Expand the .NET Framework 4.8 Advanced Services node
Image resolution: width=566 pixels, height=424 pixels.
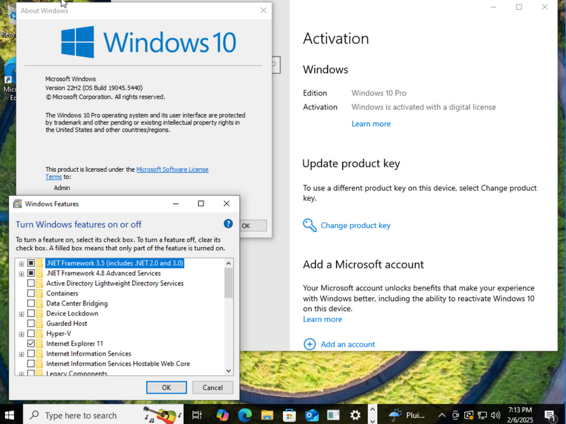[21, 274]
